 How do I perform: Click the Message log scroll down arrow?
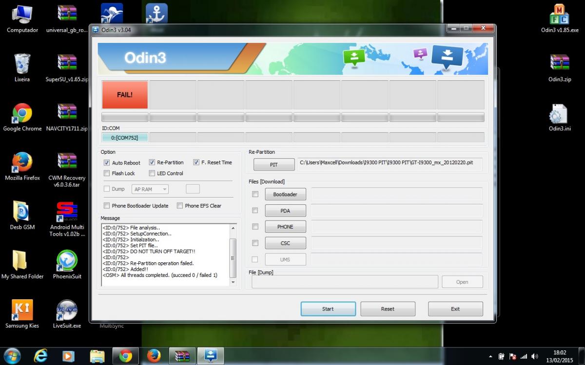[233, 282]
